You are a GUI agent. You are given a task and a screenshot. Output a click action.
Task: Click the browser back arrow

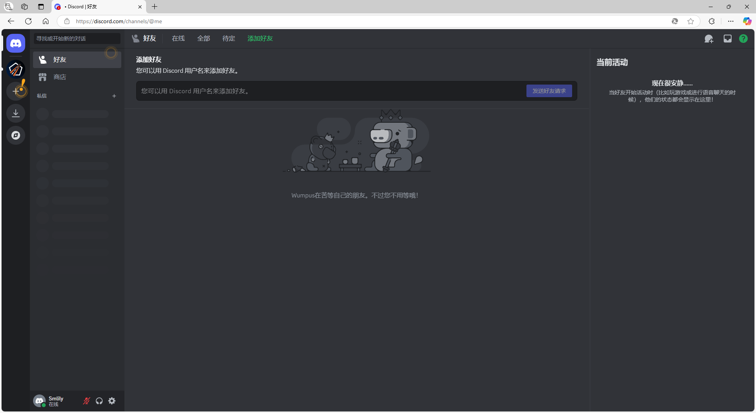point(11,21)
